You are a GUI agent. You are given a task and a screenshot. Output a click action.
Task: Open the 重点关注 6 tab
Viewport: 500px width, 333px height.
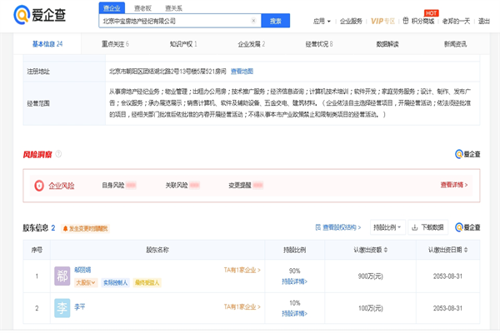[115, 44]
